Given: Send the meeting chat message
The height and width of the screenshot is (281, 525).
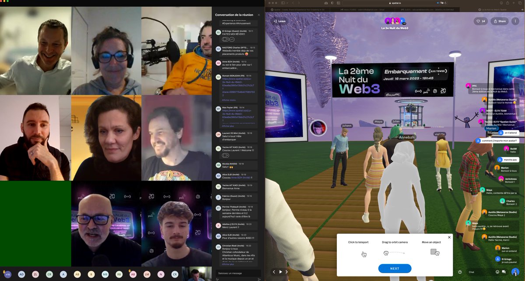Looking at the screenshot, I should (x=259, y=279).
